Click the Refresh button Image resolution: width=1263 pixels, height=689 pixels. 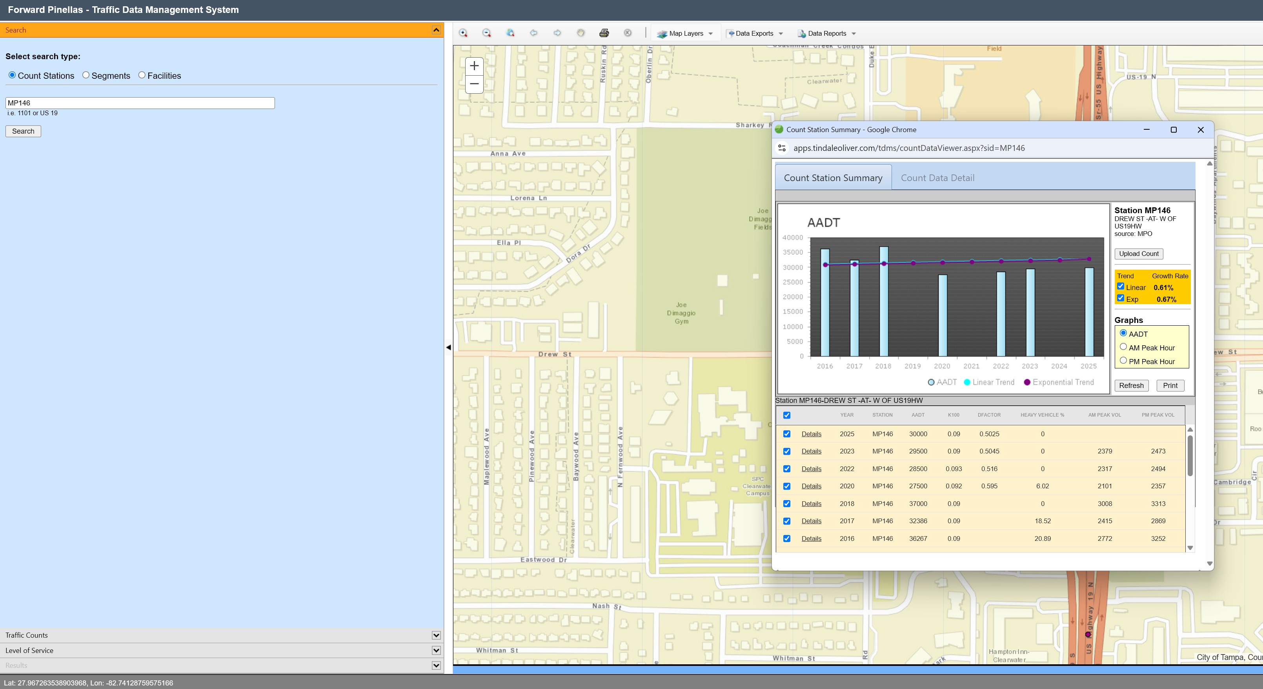[x=1131, y=386]
